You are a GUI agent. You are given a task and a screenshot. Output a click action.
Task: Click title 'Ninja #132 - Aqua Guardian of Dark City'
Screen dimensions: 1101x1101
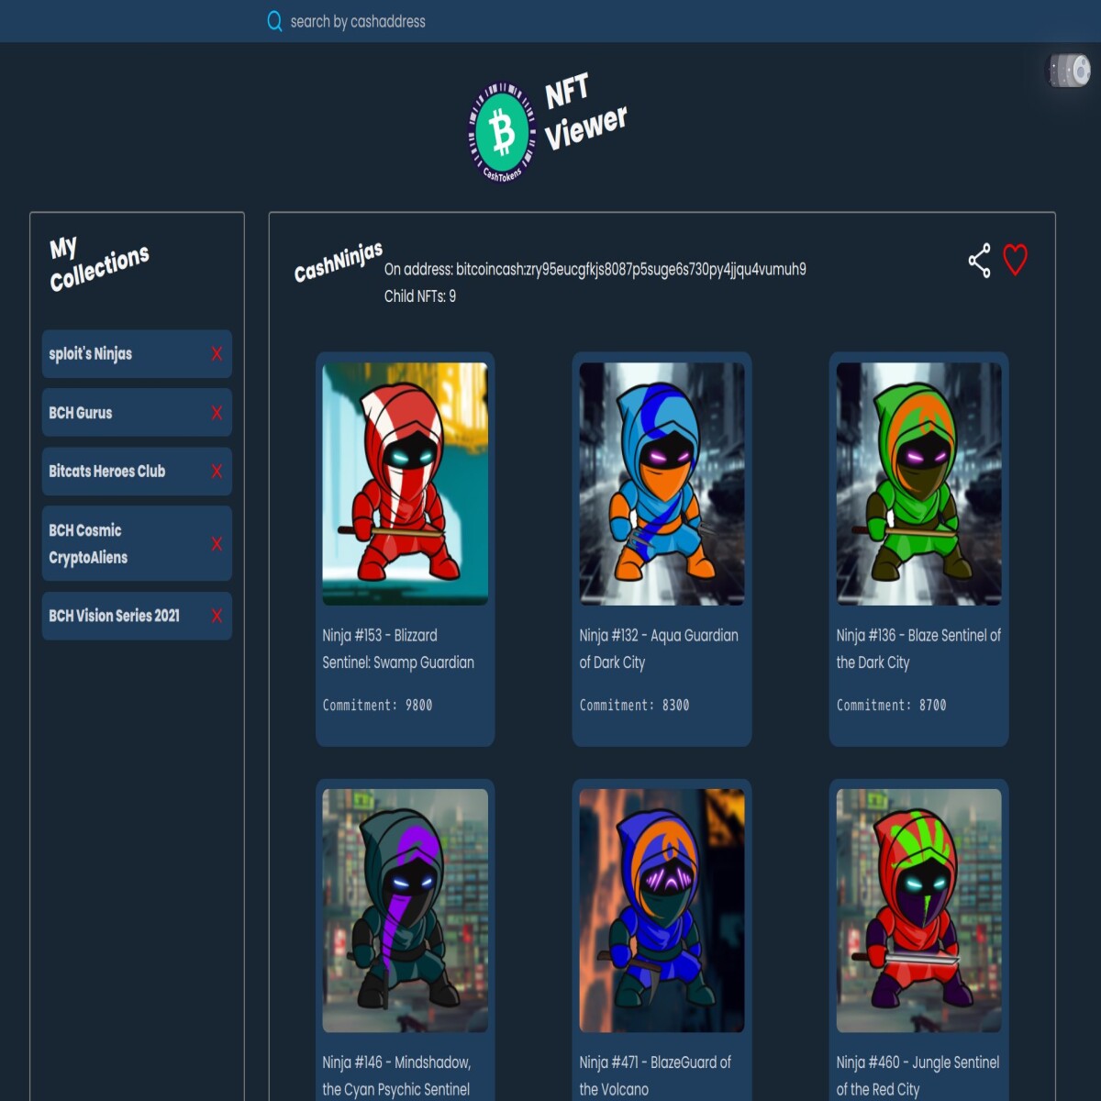tap(659, 649)
